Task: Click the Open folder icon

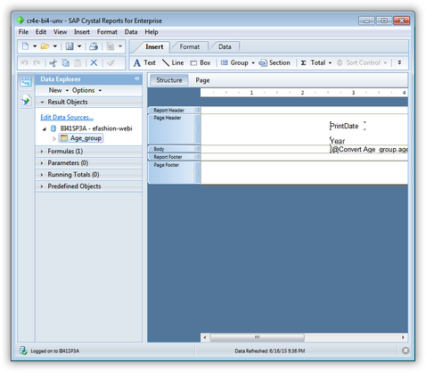Action: (45, 46)
